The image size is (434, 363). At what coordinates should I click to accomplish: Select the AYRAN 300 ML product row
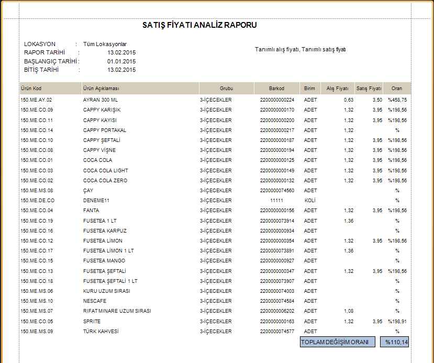(x=215, y=100)
